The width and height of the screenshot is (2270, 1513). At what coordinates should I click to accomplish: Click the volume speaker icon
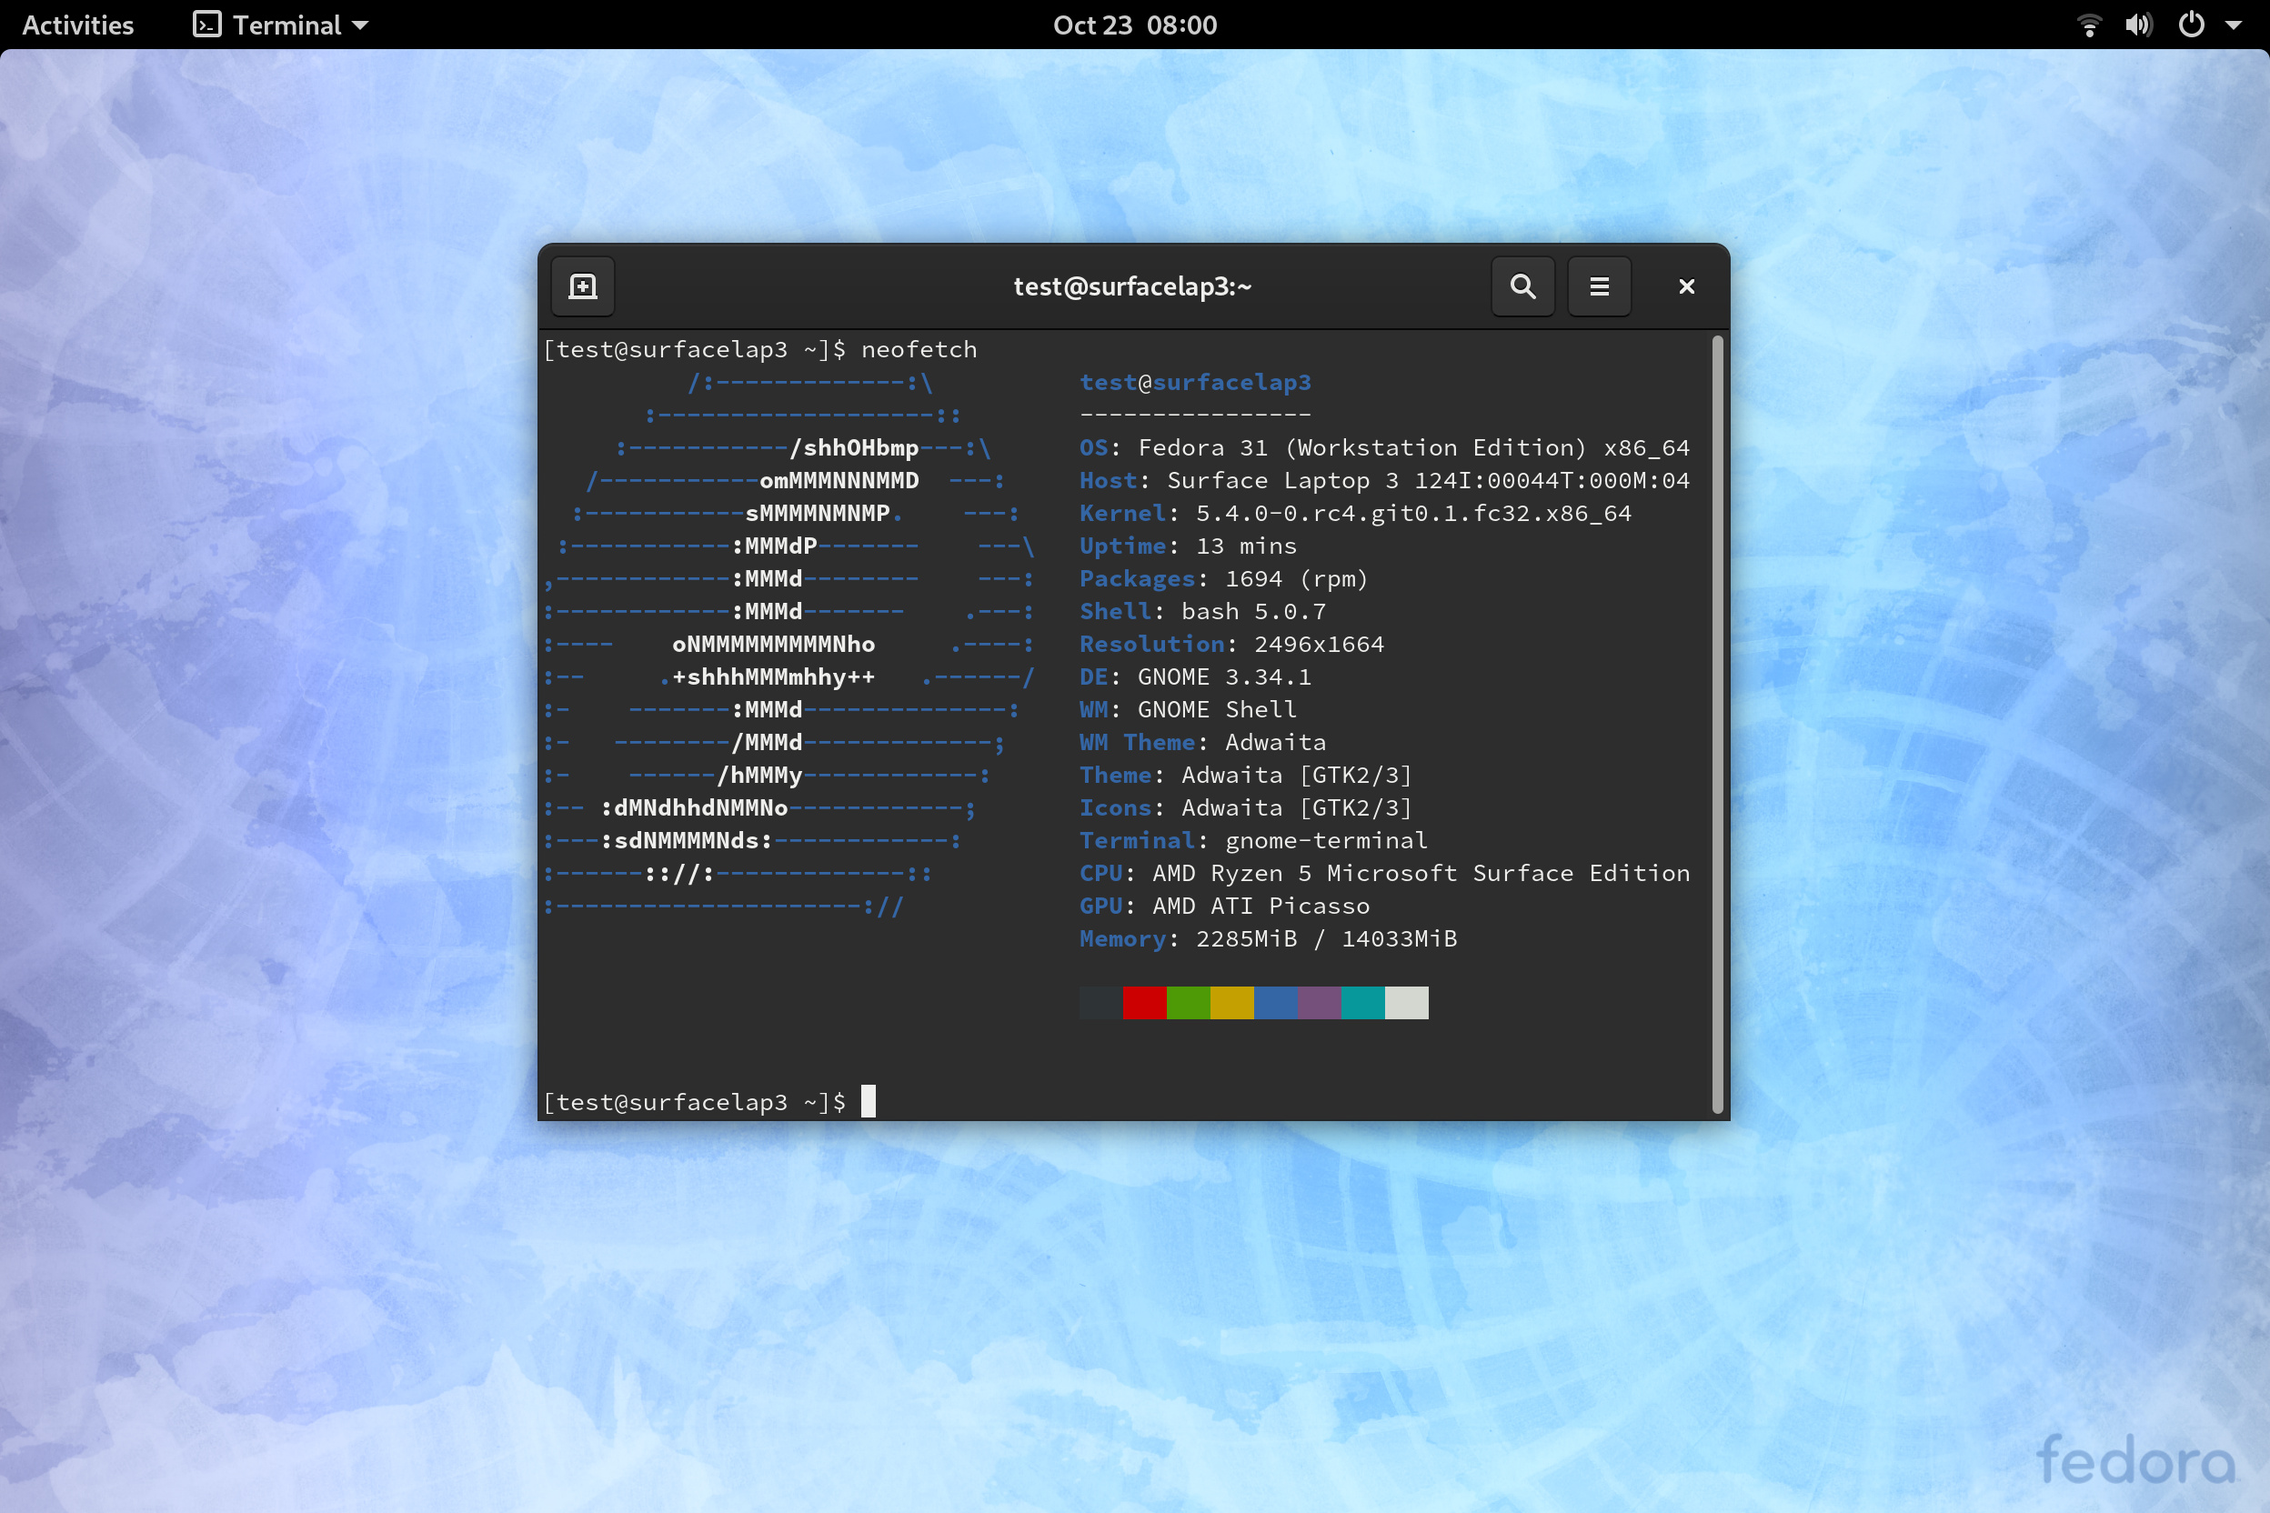click(x=2138, y=25)
